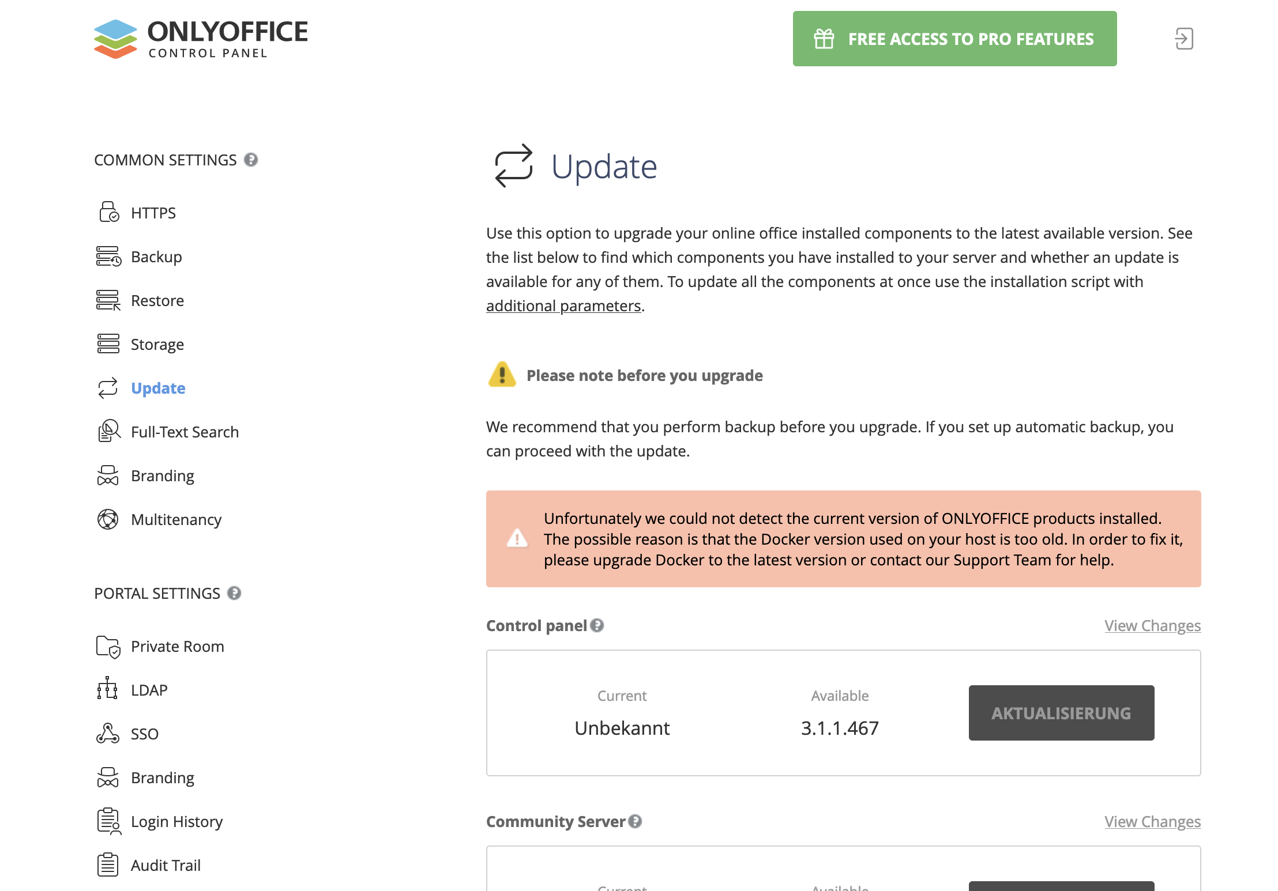
Task: Click the Community Server section label
Action: pyautogui.click(x=555, y=821)
